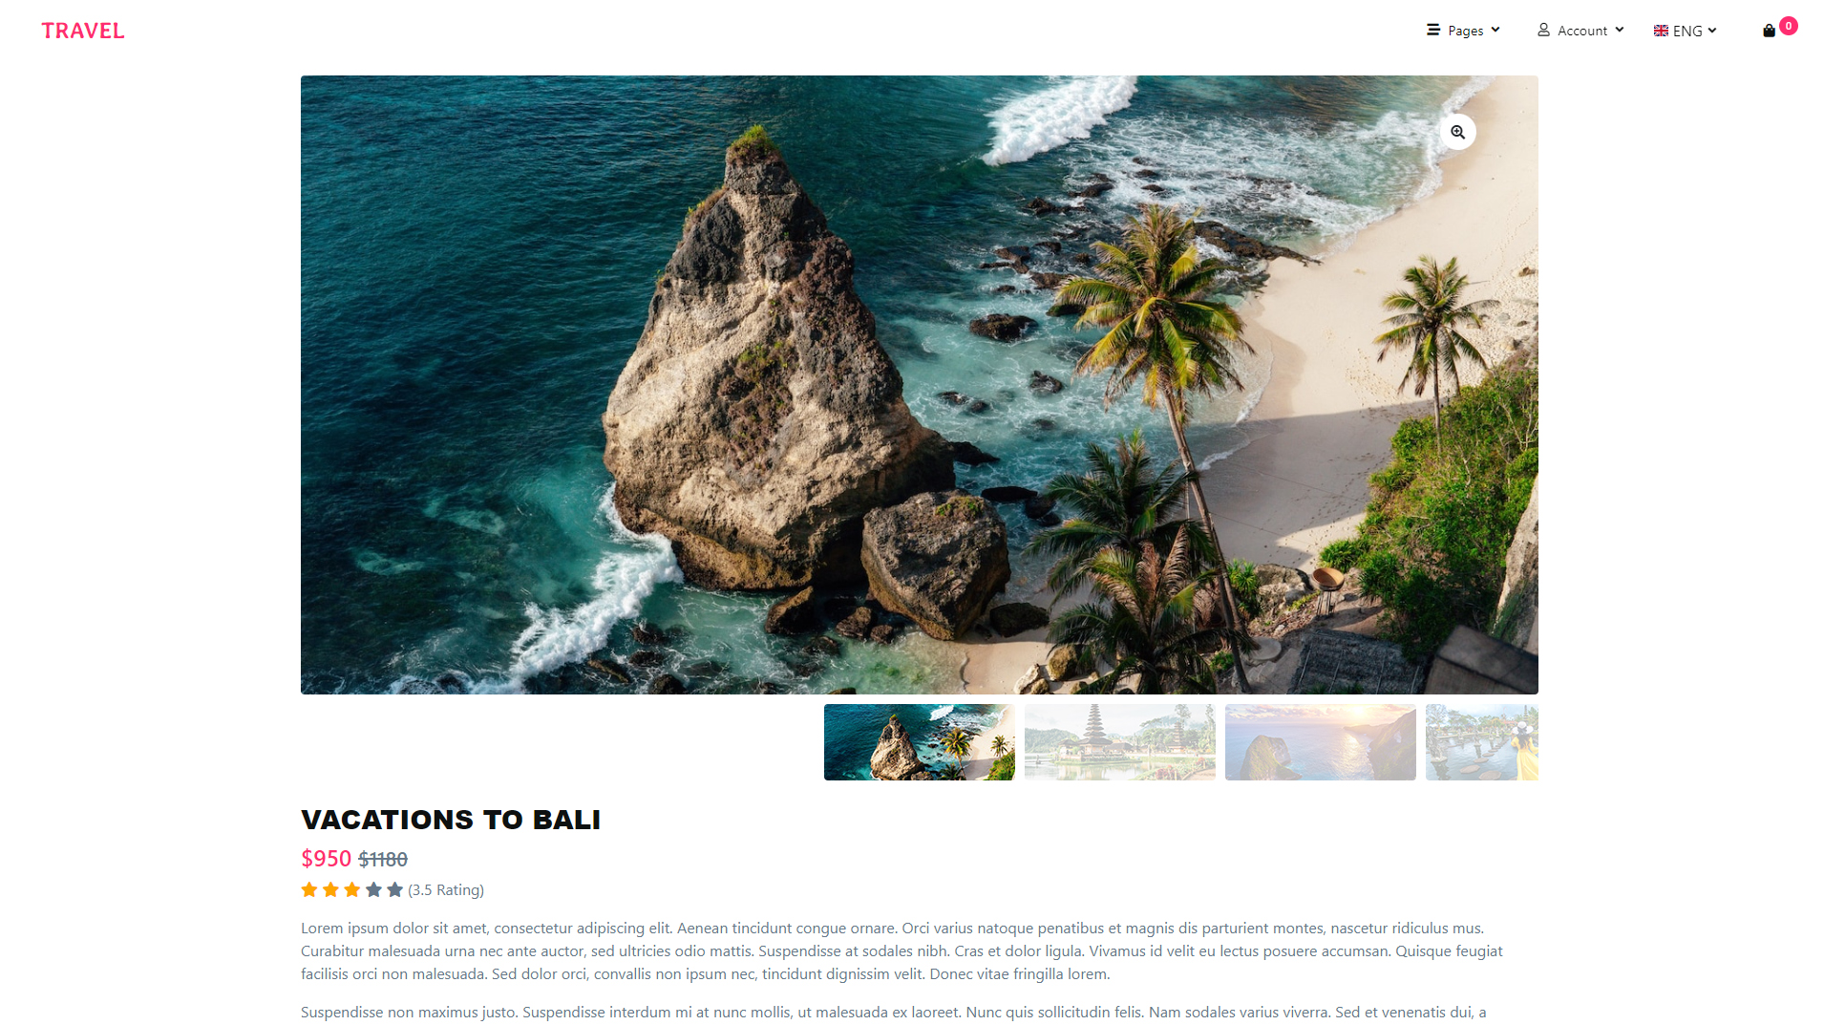Select the beach rock thumbnail
The height and width of the screenshot is (1025, 1824).
(x=920, y=742)
